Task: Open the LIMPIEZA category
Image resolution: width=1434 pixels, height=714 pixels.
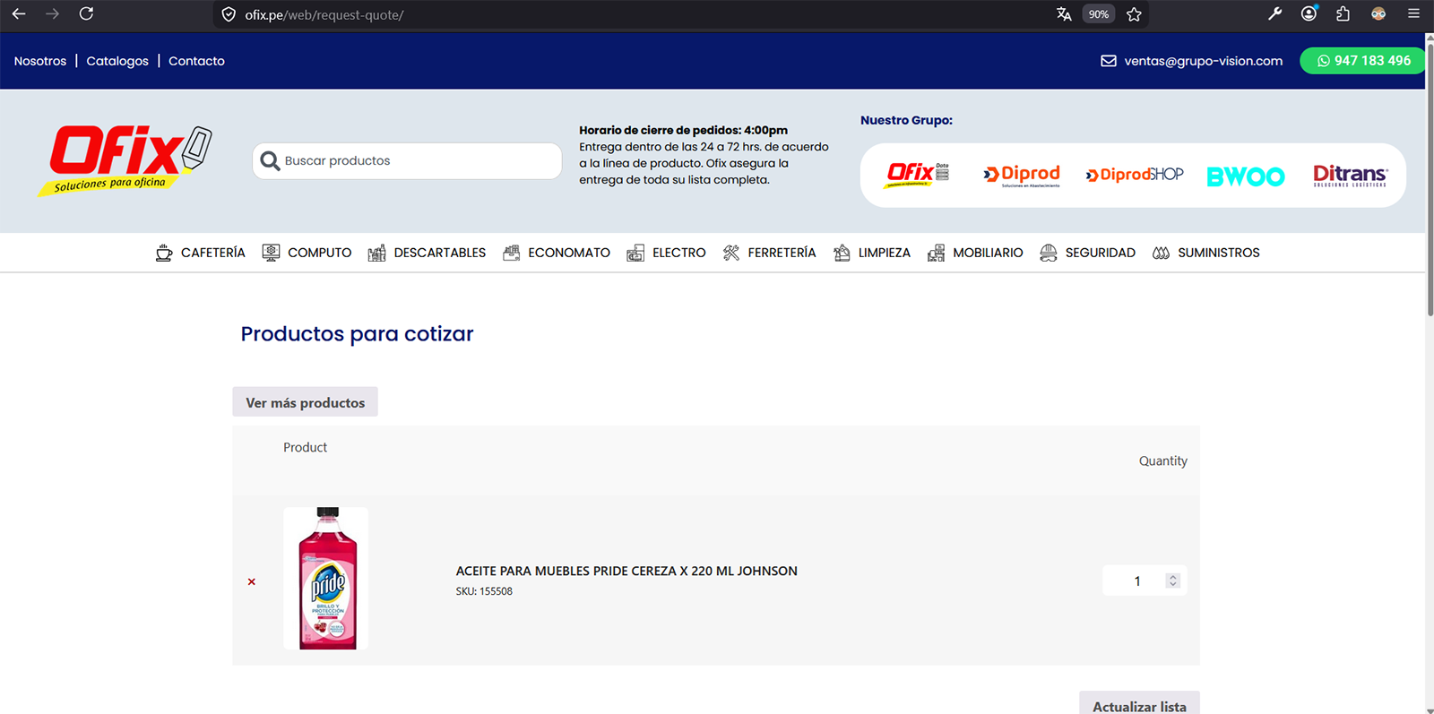Action: (871, 253)
